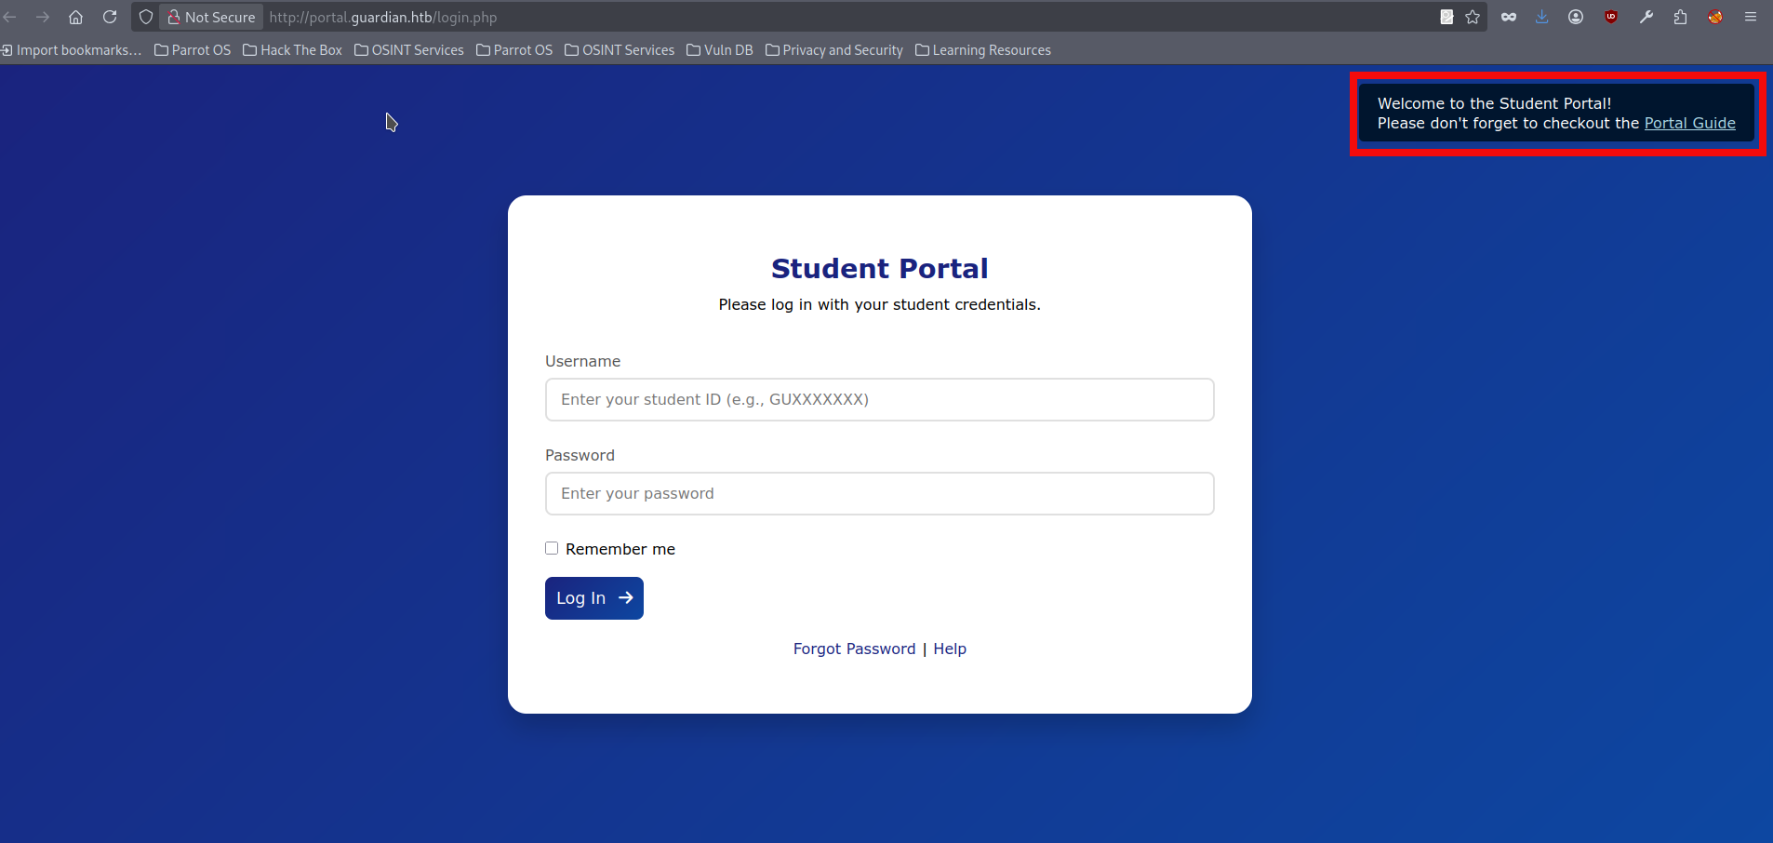Open the Privacy and Security bookmark folder
Viewport: 1773px width, 843px height.
(833, 50)
